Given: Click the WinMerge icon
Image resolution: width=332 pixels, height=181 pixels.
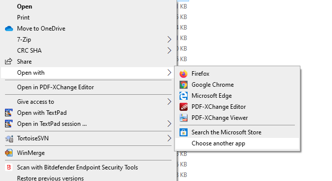Looking at the screenshot, I should (x=9, y=152).
